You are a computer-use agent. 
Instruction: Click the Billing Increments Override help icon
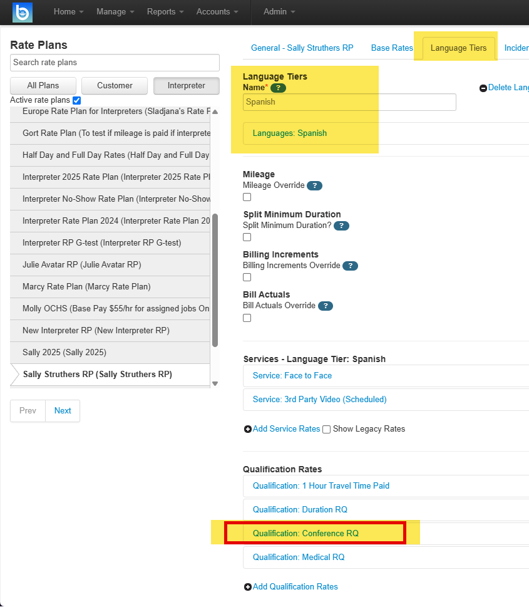click(350, 266)
